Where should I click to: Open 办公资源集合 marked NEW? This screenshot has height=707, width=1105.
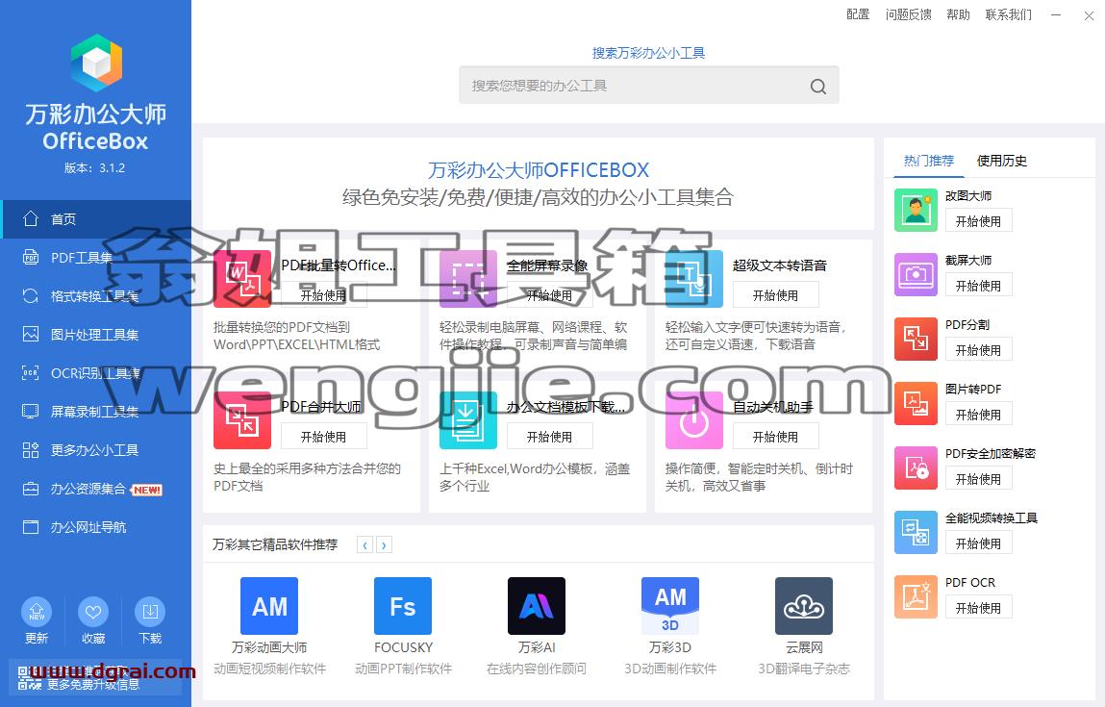pos(96,489)
